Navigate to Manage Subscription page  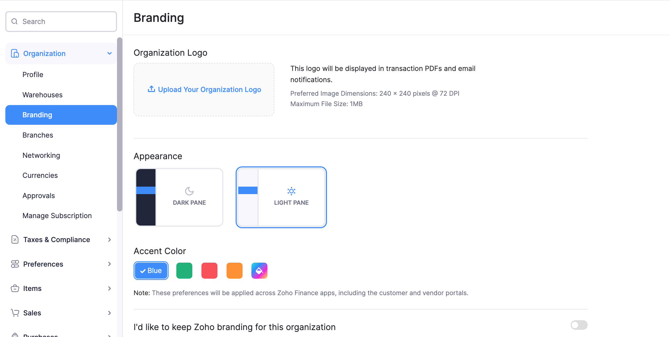click(58, 215)
